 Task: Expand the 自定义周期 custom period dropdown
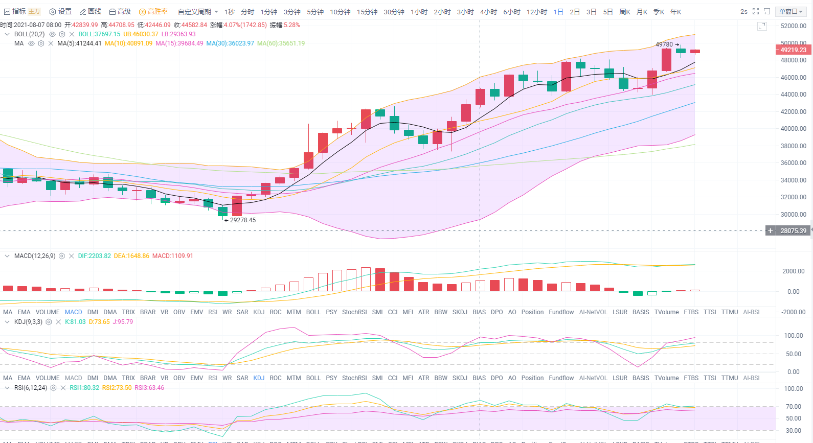point(198,12)
